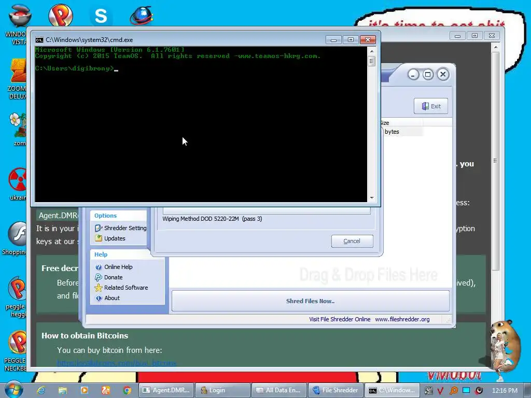Click the ransom note scrollbar up arrow
The image size is (531, 398).
click(x=495, y=47)
